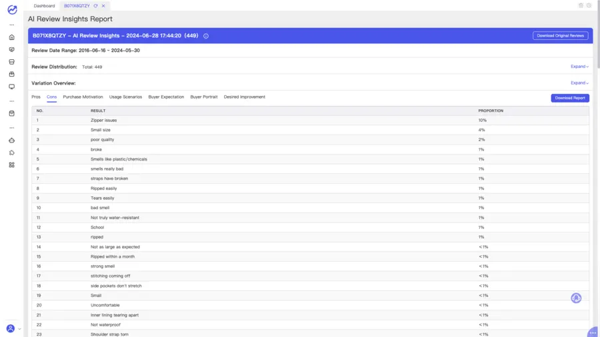Image resolution: width=600 pixels, height=337 pixels.
Task: Click the apps grid icon in sidebar
Action: coord(12,165)
